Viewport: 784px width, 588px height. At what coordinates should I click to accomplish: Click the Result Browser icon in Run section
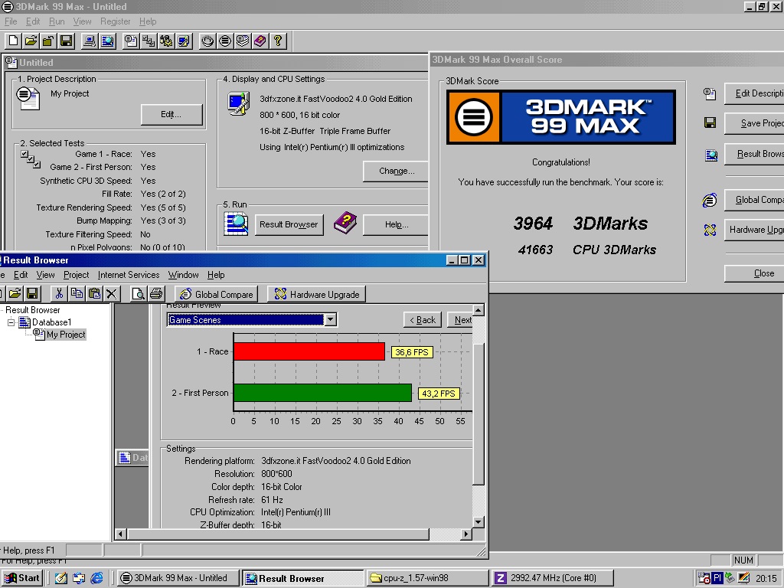click(x=236, y=224)
